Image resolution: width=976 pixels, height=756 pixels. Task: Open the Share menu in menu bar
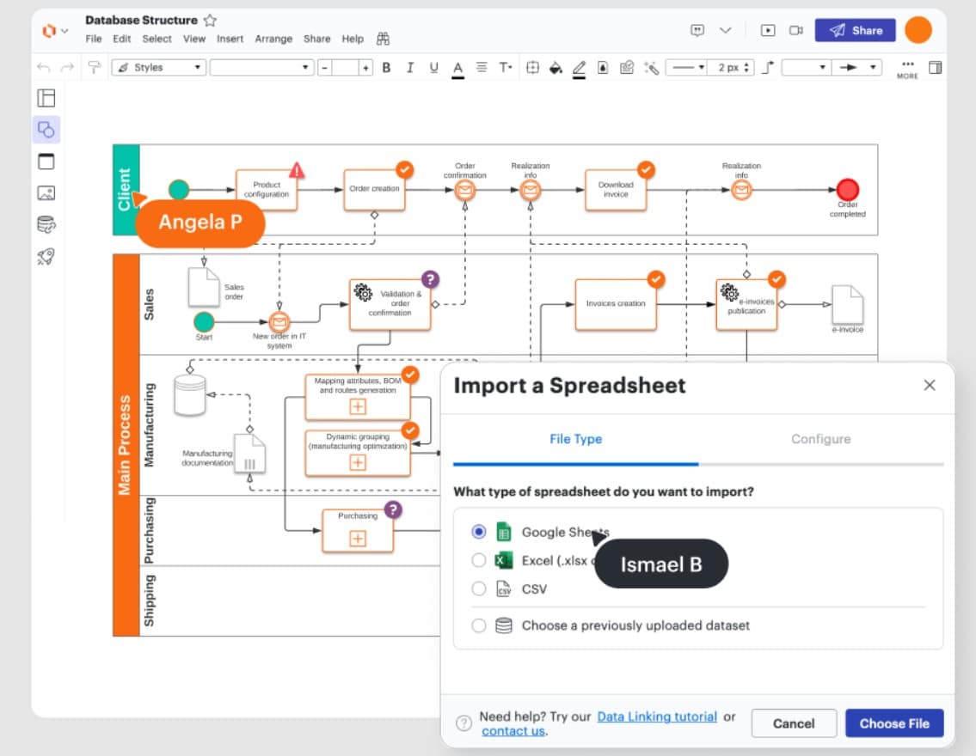click(316, 39)
